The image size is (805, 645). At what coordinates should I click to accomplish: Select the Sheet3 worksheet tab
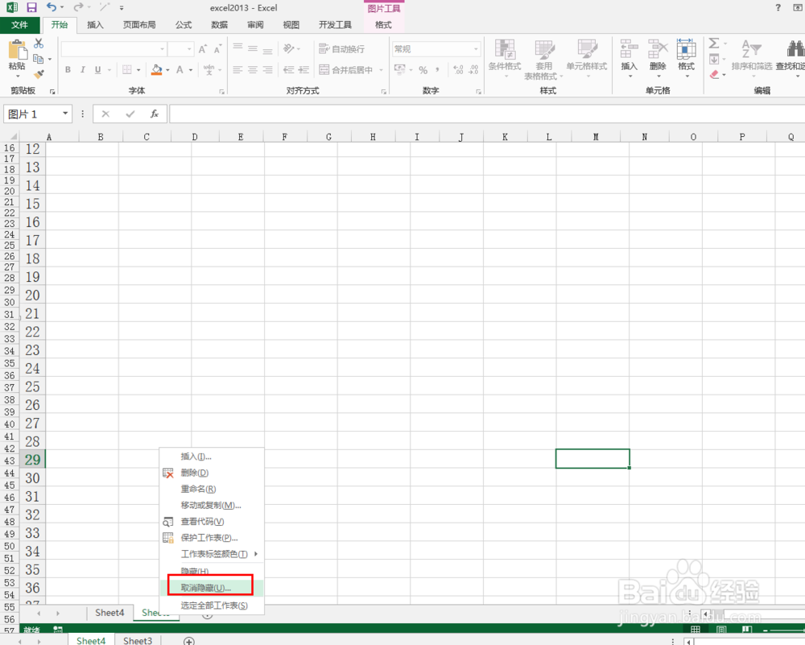(137, 640)
